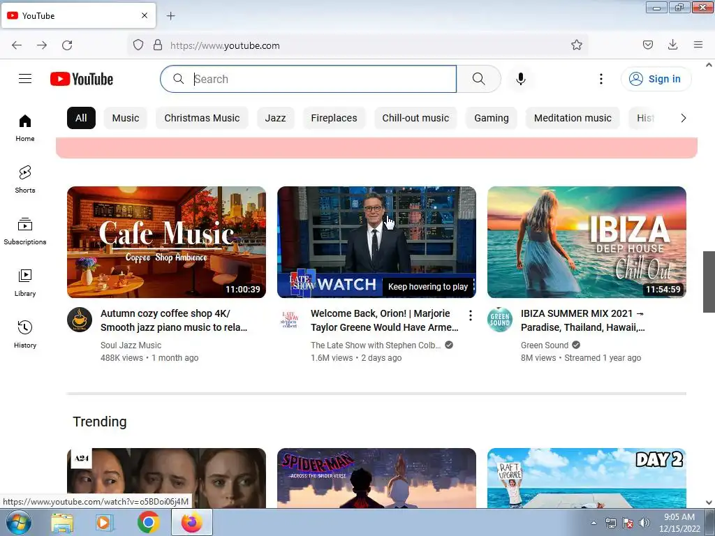Click the scrollbar down arrow
The width and height of the screenshot is (715, 536).
point(709,502)
